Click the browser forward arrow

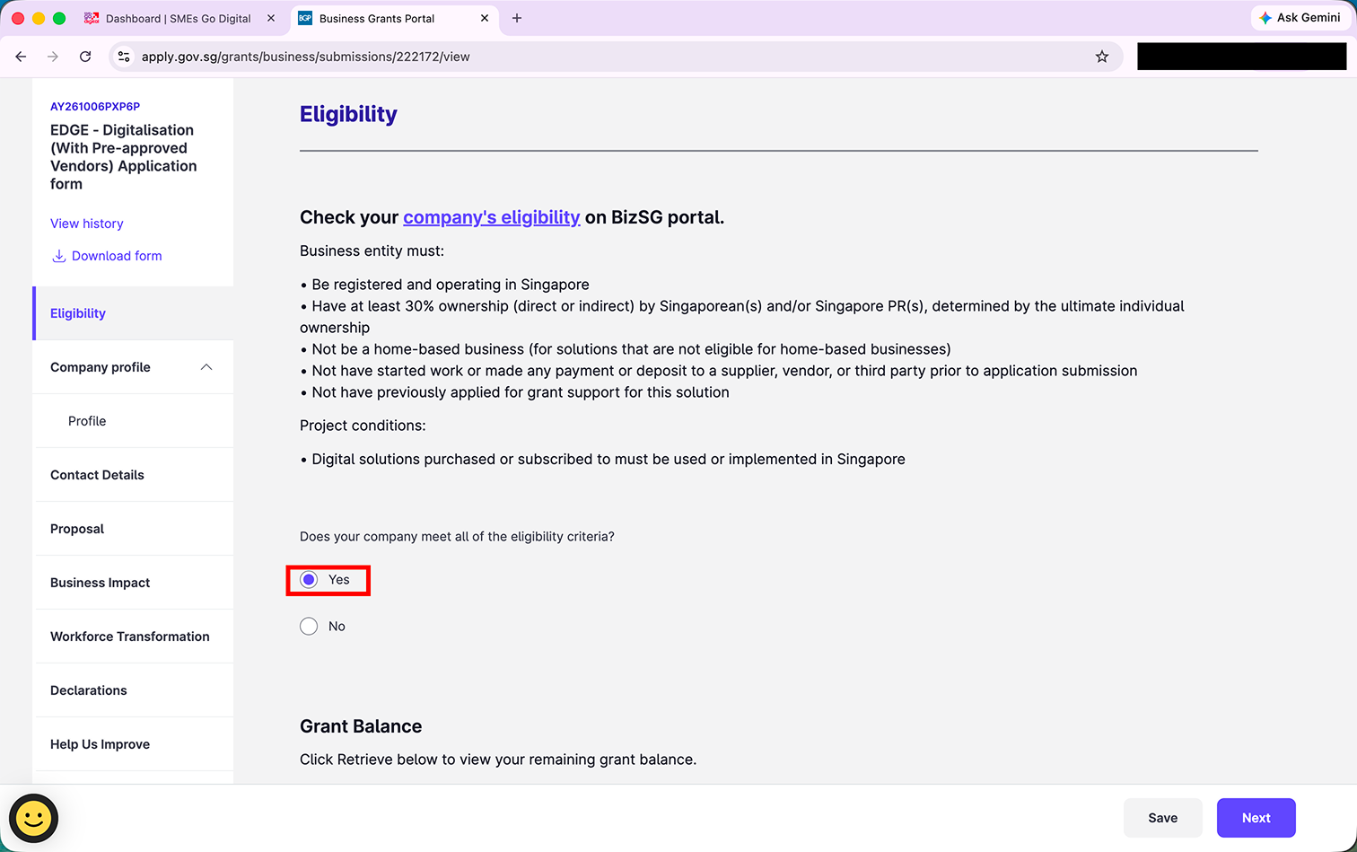[53, 57]
